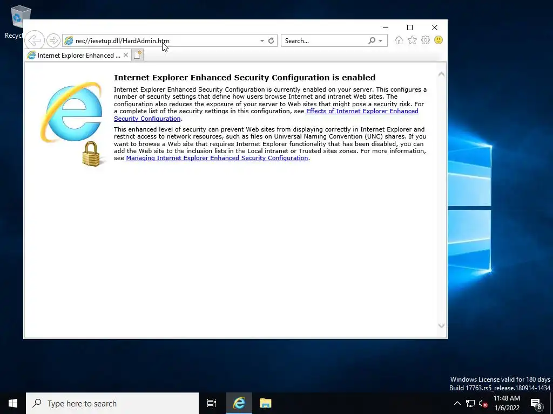Go forward with the Forward arrow button
553x414 pixels.
[53, 40]
